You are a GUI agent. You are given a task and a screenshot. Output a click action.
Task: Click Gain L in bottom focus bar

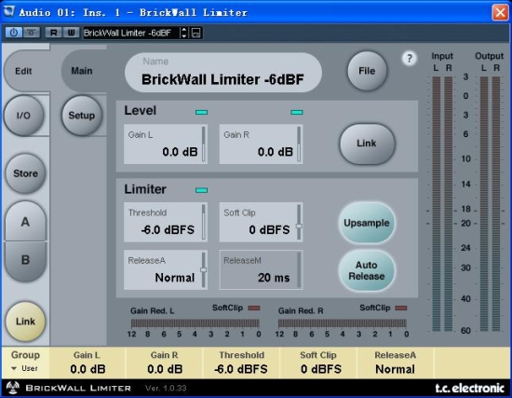pos(88,363)
